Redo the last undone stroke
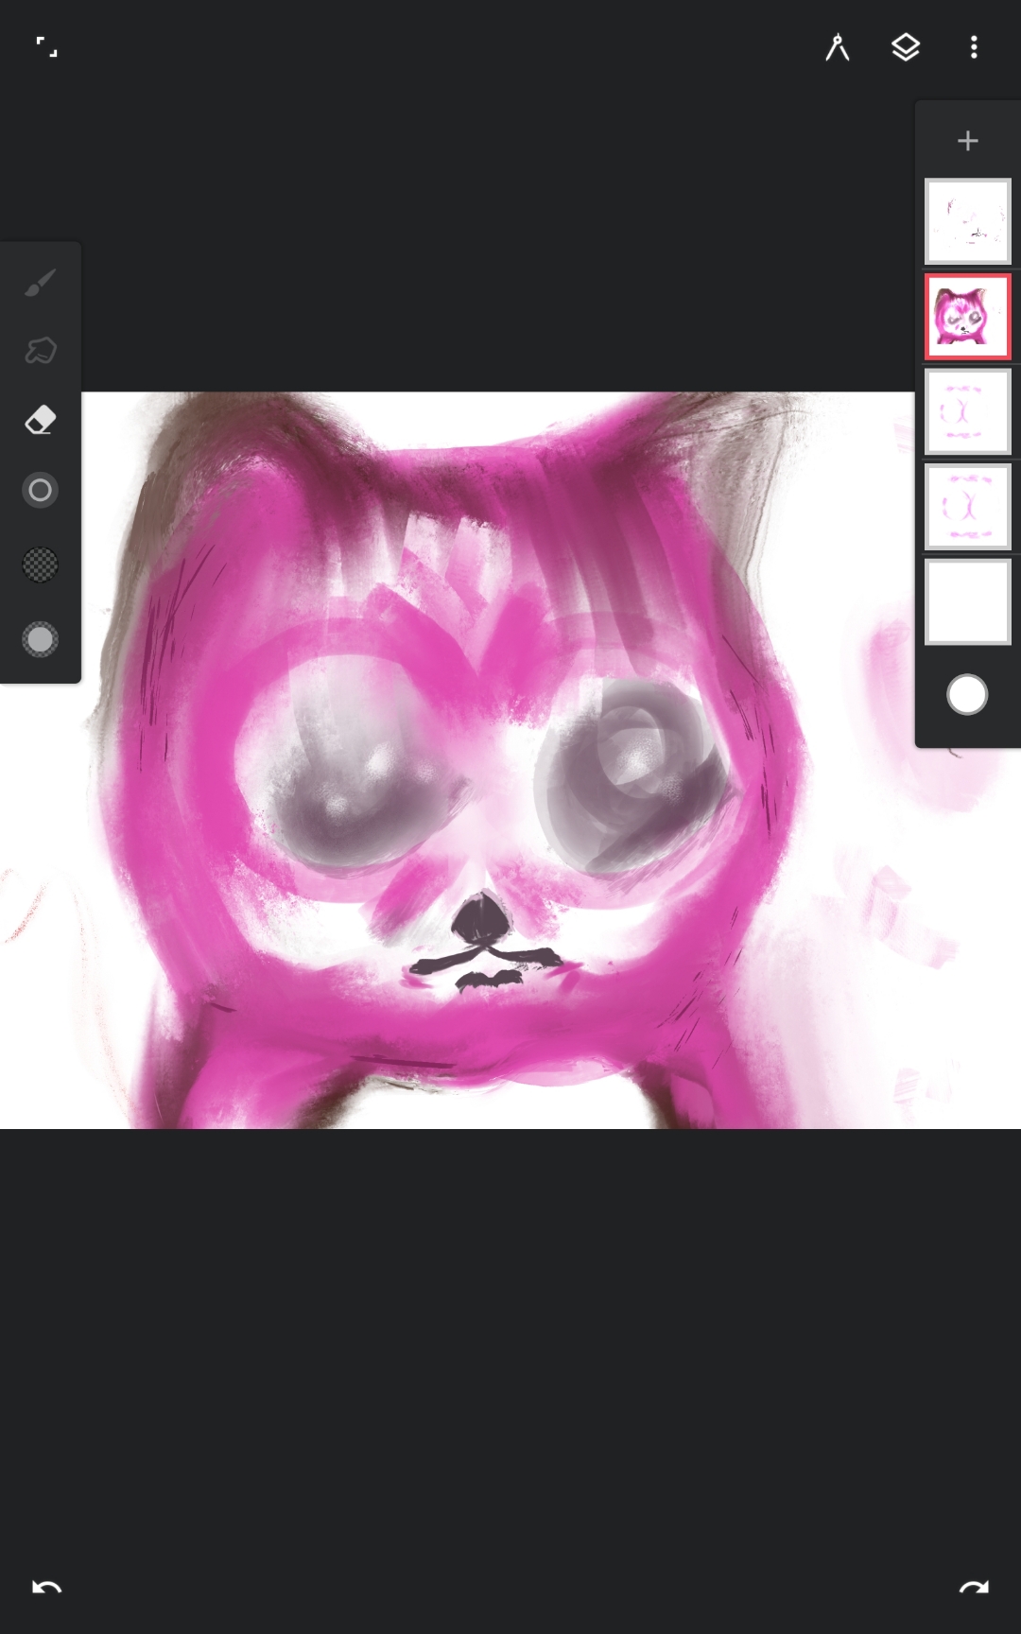 [x=974, y=1588]
